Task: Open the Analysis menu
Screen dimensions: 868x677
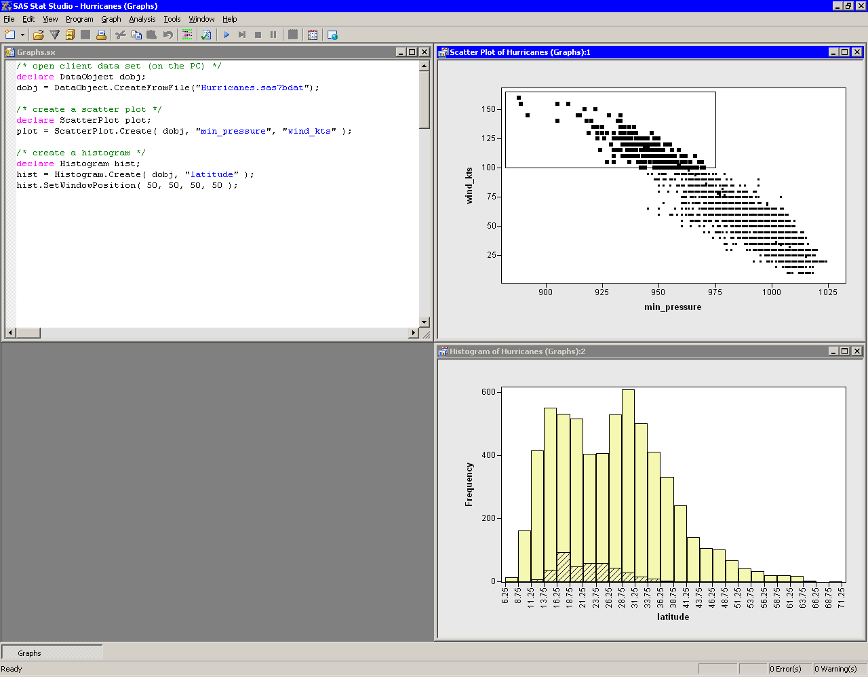Action: 142,19
